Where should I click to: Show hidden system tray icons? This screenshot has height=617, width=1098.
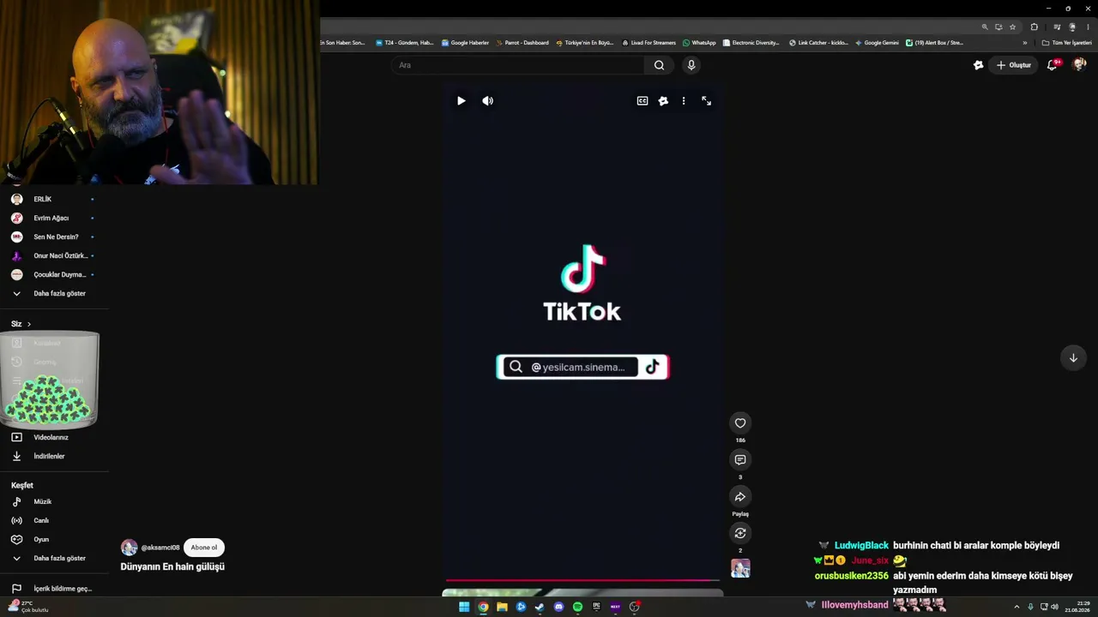point(1017,607)
